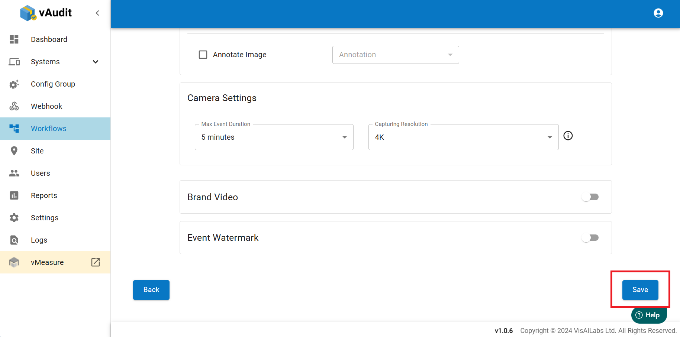Click the Logs search-document icon

[14, 240]
